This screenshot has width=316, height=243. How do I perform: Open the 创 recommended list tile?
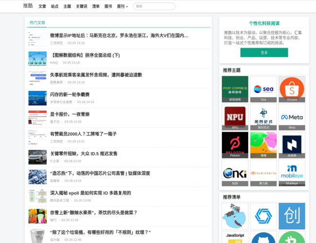point(292,216)
